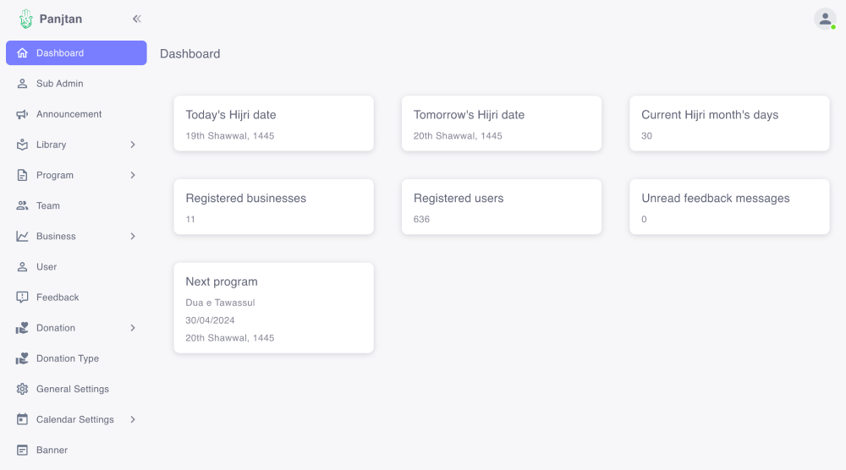The width and height of the screenshot is (846, 470).
Task: Click the General Settings gear icon
Action: pos(22,389)
